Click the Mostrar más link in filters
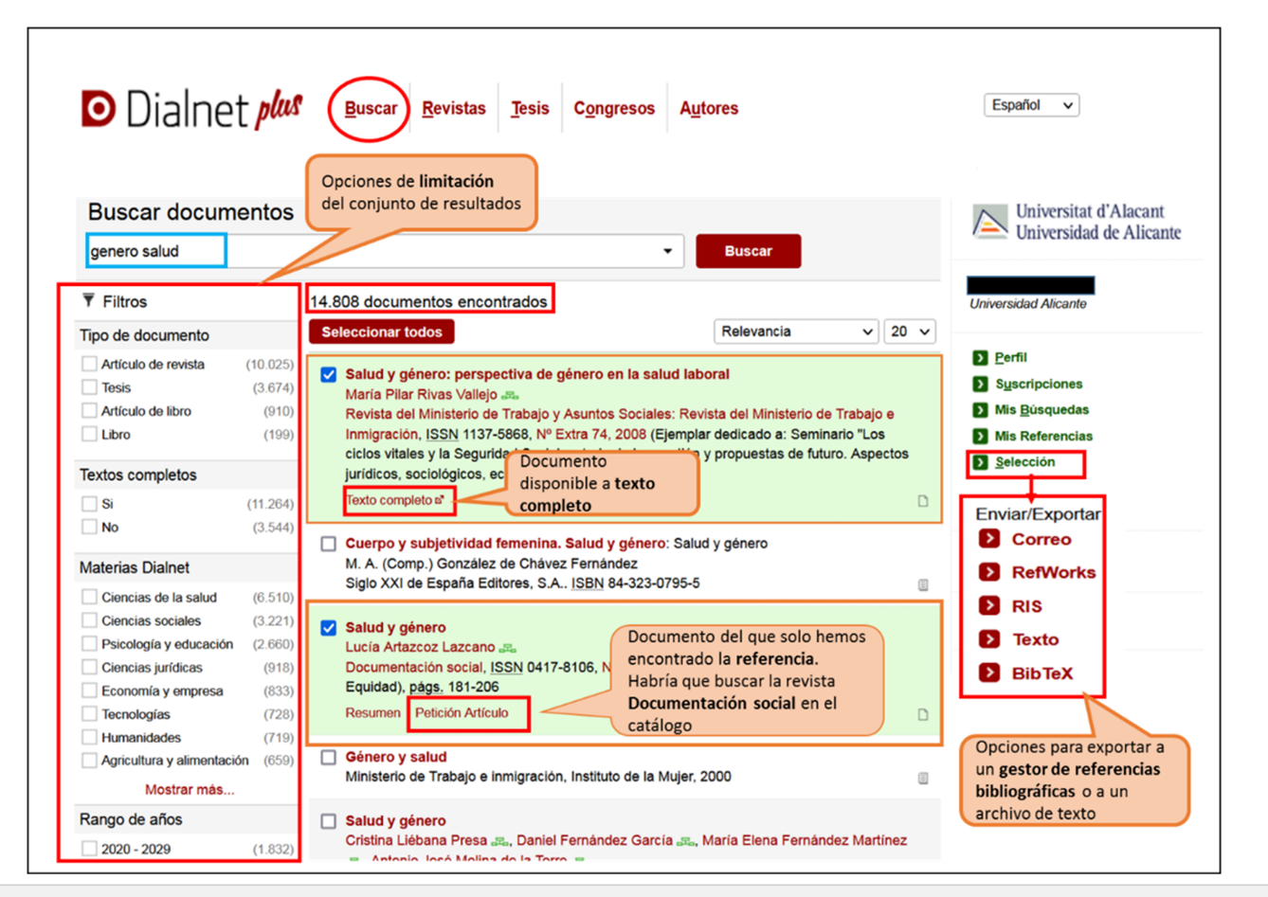1268x897 pixels. [189, 789]
